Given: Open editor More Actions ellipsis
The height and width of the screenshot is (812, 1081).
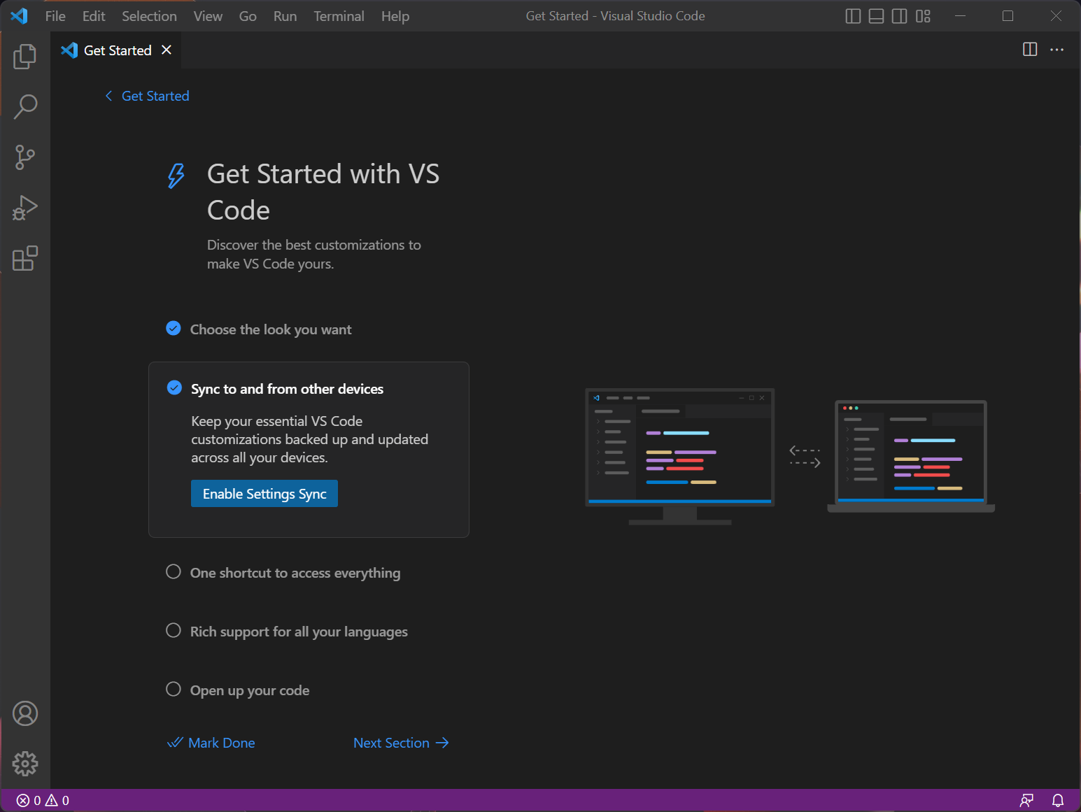Looking at the screenshot, I should pyautogui.click(x=1057, y=49).
